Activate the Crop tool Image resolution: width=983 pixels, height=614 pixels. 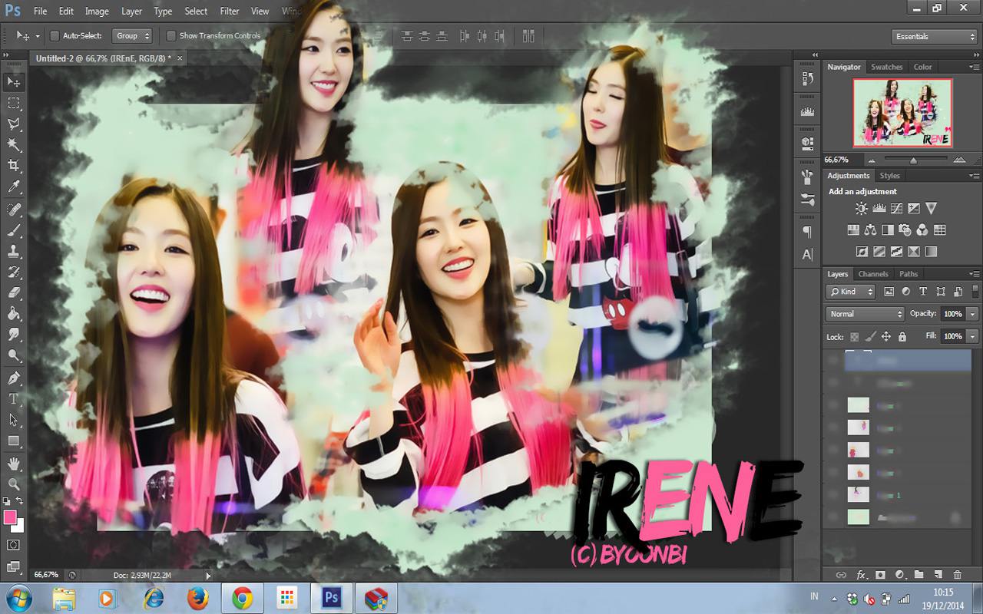coord(14,166)
